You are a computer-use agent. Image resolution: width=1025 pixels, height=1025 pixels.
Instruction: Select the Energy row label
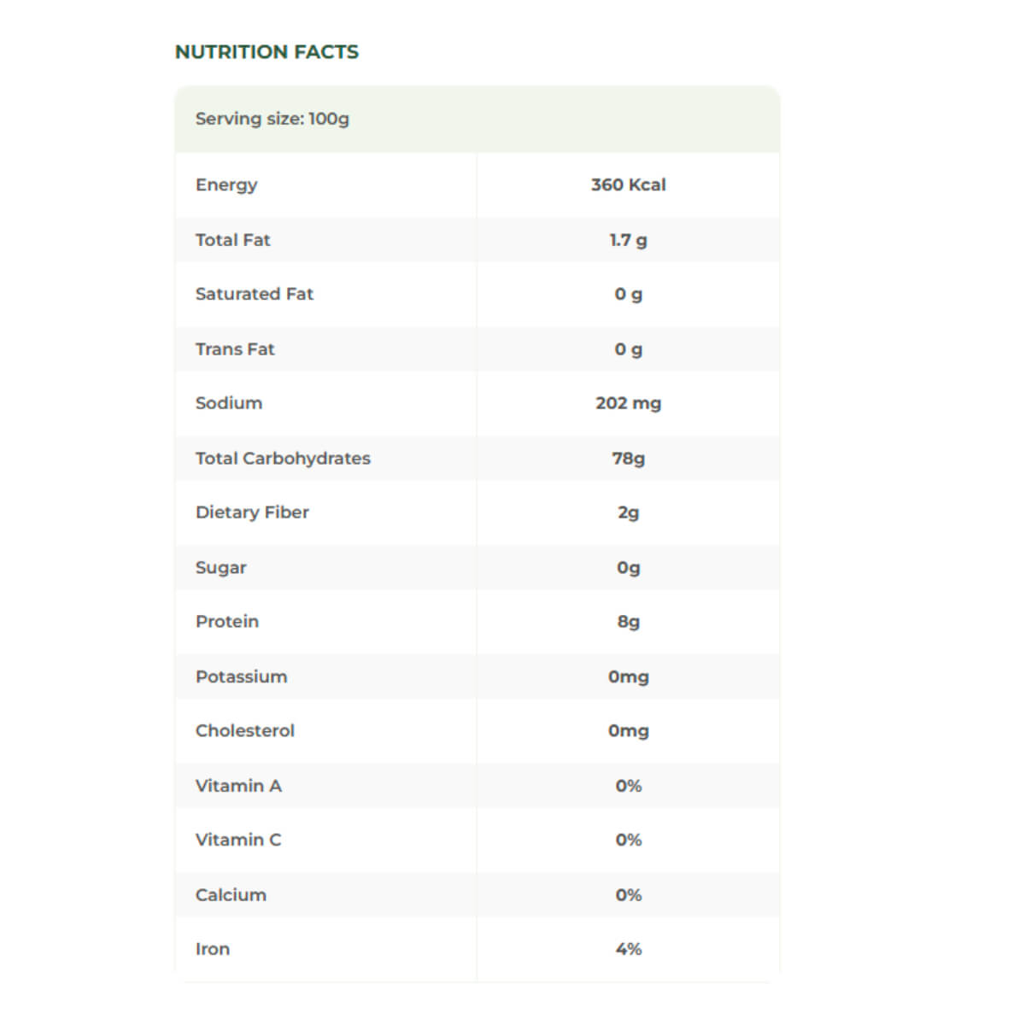226,184
